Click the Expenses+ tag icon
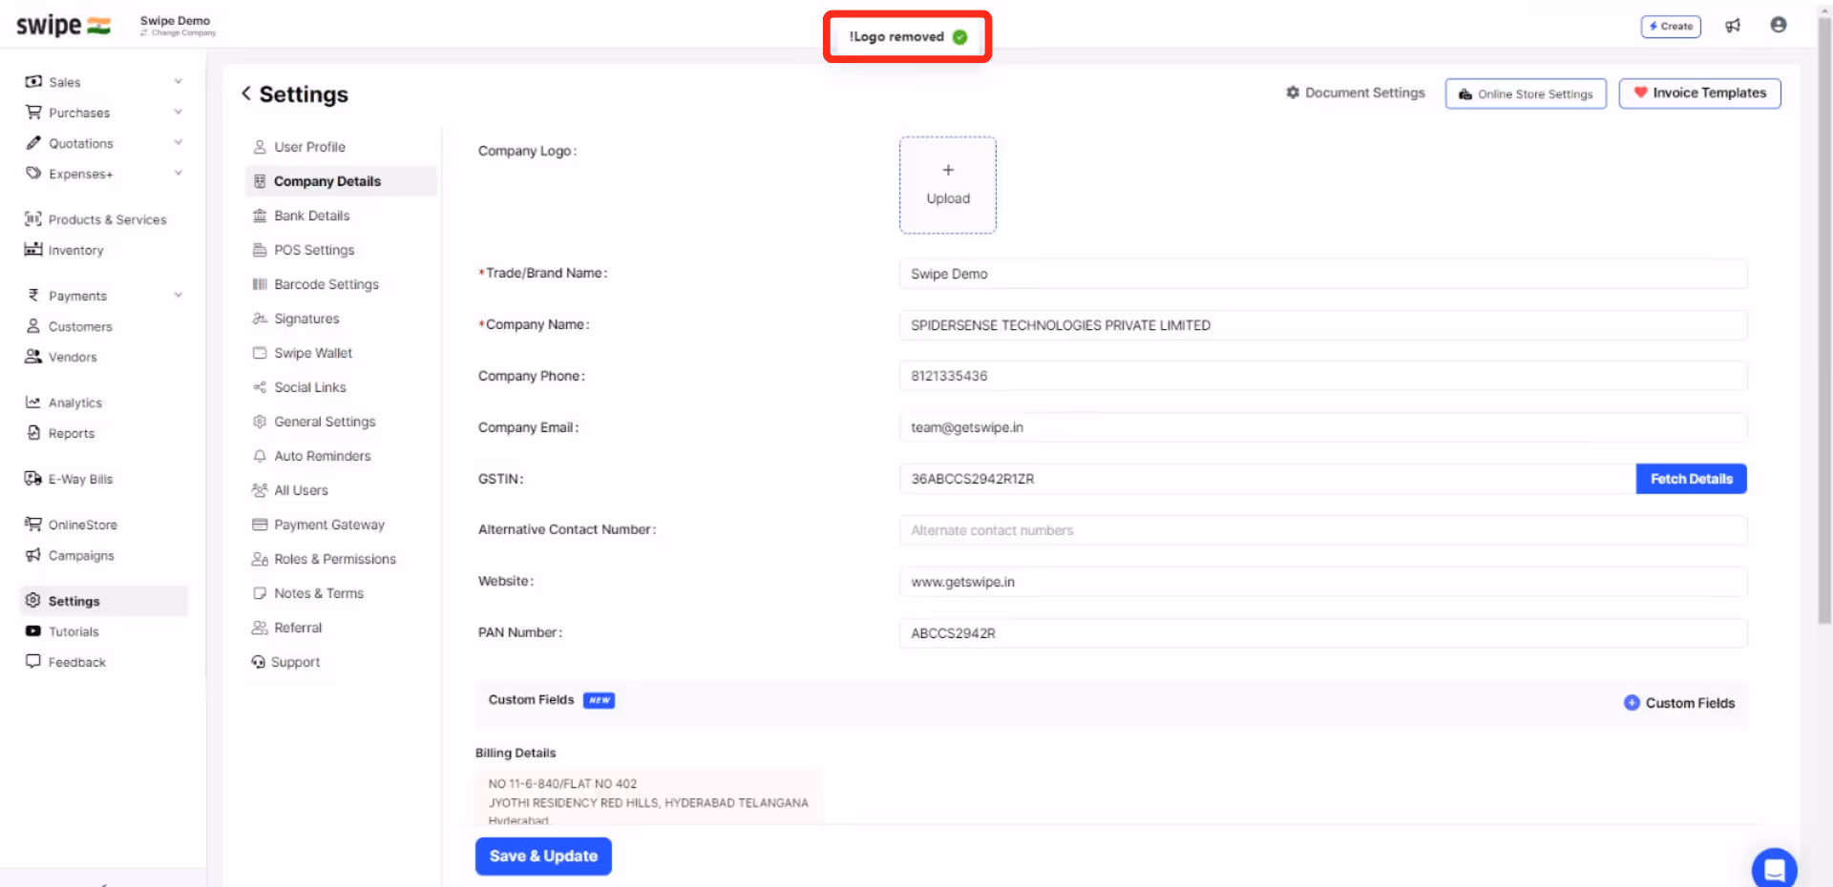The height and width of the screenshot is (887, 1833). (x=33, y=174)
